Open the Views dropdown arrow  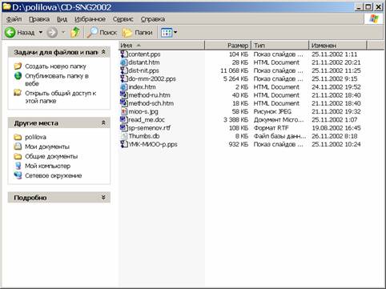click(x=175, y=33)
